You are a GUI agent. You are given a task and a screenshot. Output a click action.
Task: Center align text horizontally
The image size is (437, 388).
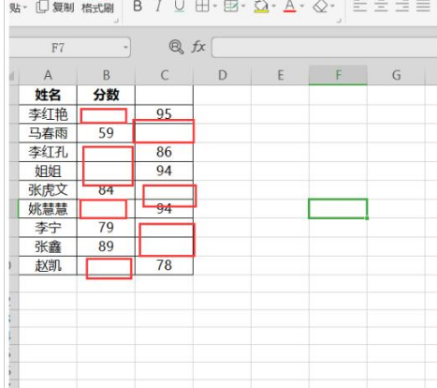coord(381,7)
